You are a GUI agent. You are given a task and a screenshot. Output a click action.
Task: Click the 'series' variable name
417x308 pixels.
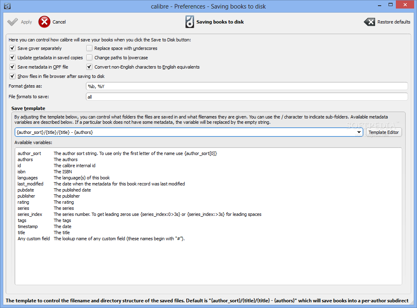[24, 208]
